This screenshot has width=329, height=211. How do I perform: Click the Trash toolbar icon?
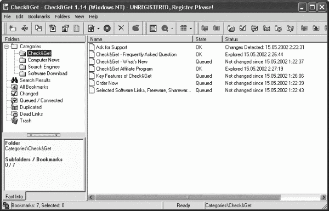click(290, 28)
